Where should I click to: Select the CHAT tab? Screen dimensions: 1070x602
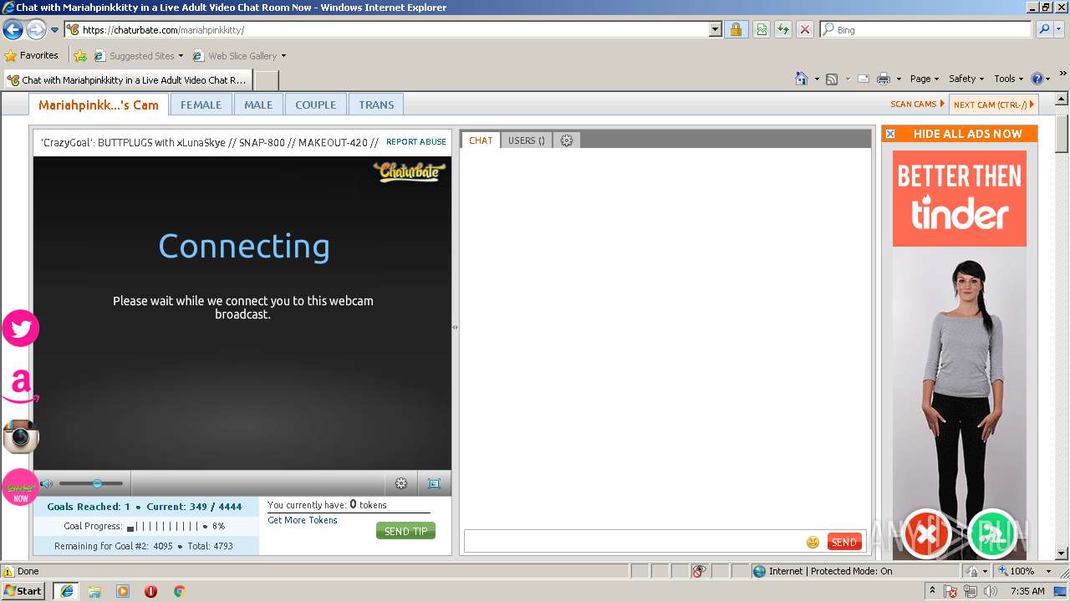(481, 140)
